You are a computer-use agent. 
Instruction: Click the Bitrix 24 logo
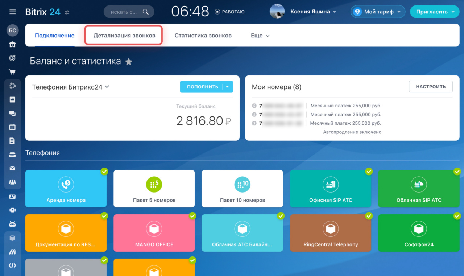click(x=43, y=12)
